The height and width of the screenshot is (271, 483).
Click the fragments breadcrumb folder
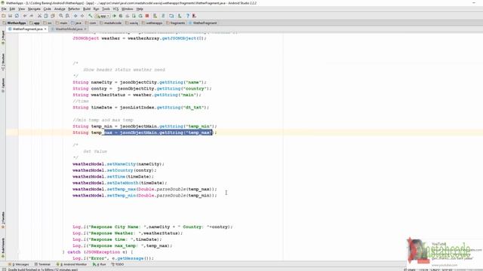click(x=176, y=23)
